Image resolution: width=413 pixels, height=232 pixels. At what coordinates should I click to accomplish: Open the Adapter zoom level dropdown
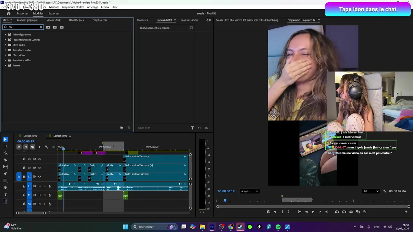pos(249,191)
